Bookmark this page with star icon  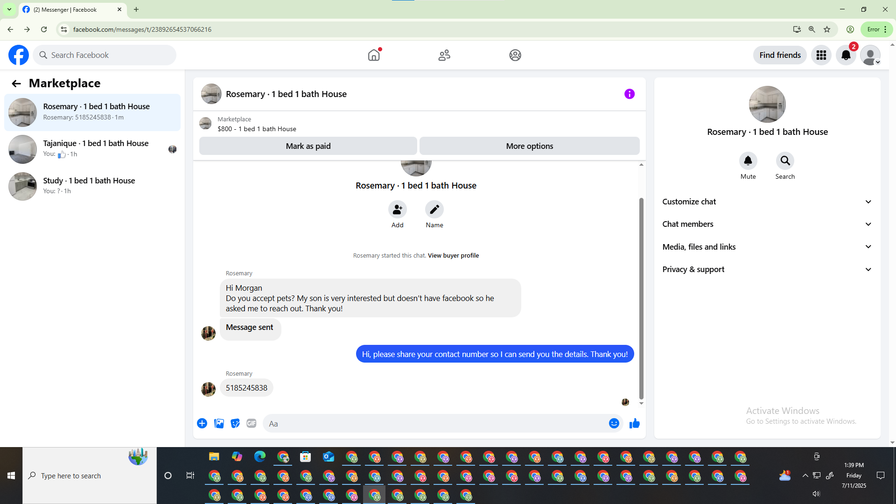click(827, 29)
